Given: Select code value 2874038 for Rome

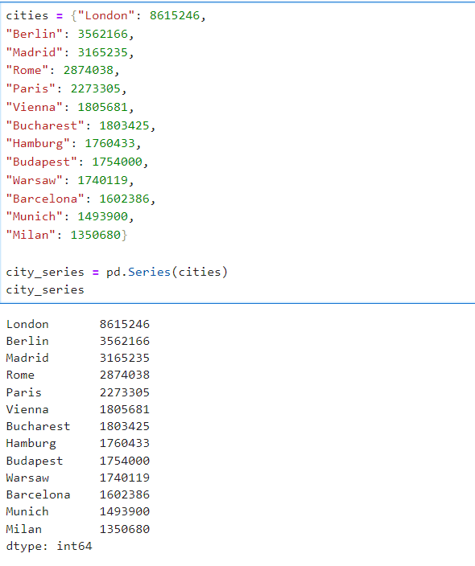Looking at the screenshot, I should pyautogui.click(x=89, y=70).
